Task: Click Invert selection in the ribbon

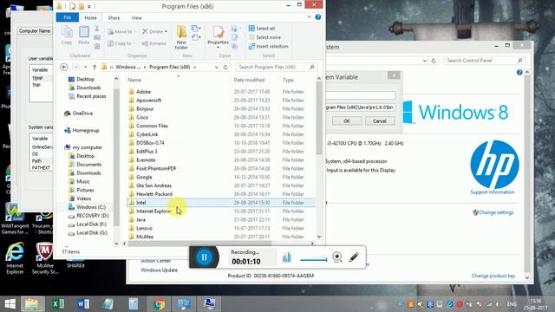Action: tap(268, 46)
